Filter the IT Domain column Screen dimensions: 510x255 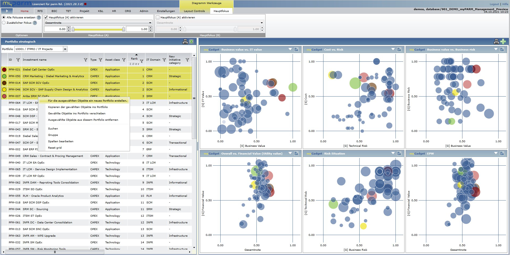coord(164,60)
